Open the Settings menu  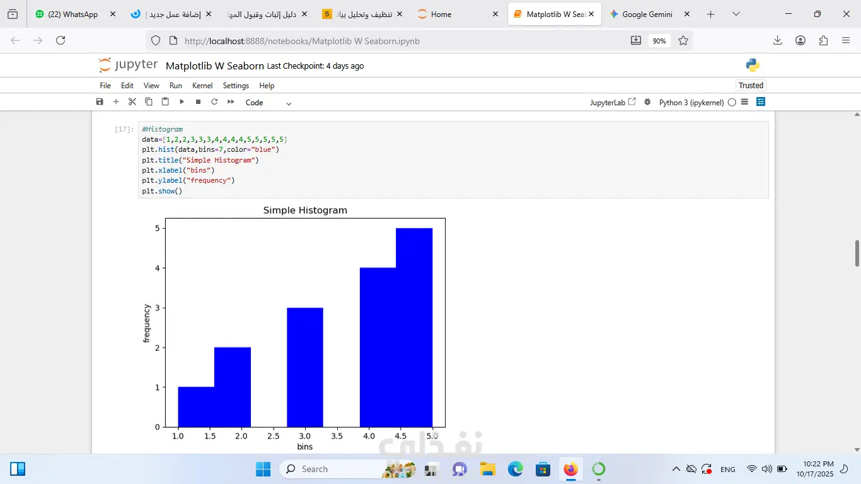pos(236,86)
